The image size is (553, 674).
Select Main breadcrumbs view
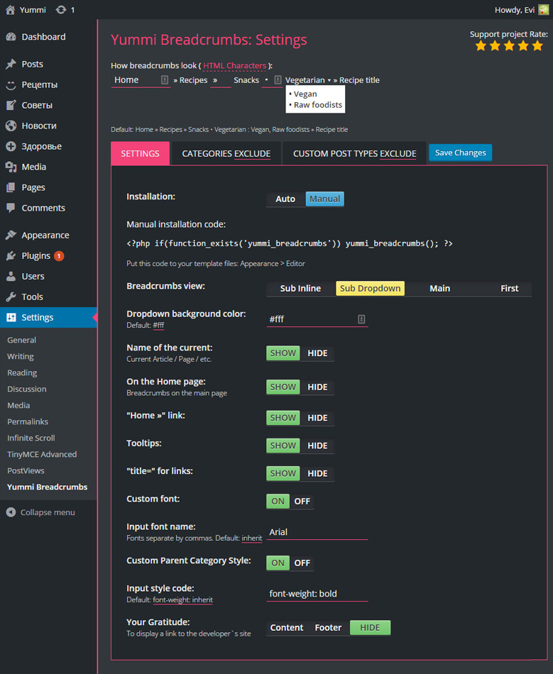tap(440, 289)
